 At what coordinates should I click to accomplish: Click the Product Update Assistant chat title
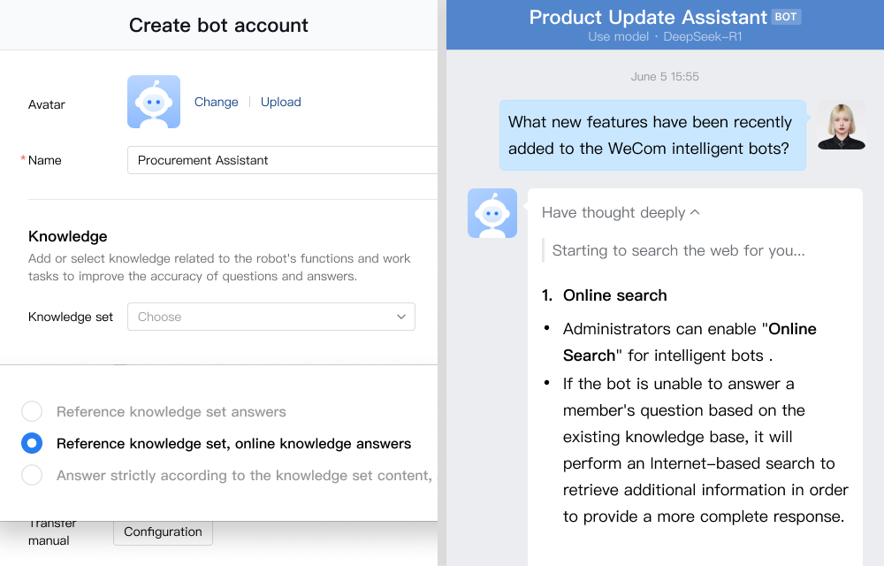(647, 17)
